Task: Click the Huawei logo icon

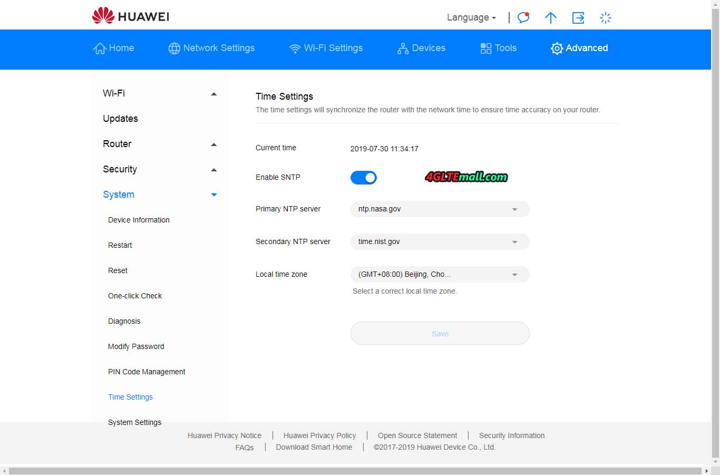Action: [x=103, y=16]
